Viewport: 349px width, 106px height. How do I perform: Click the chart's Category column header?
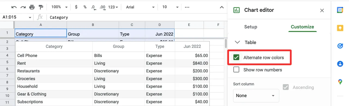point(54,47)
